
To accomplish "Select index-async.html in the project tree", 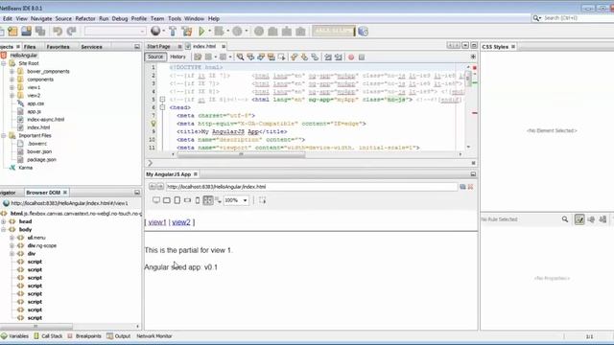I will 45,120.
